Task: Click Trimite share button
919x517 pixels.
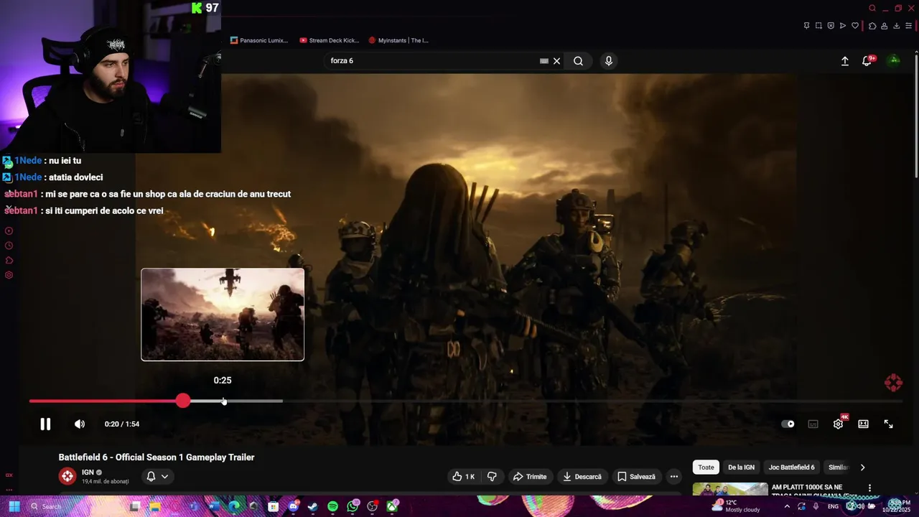Action: coord(530,477)
